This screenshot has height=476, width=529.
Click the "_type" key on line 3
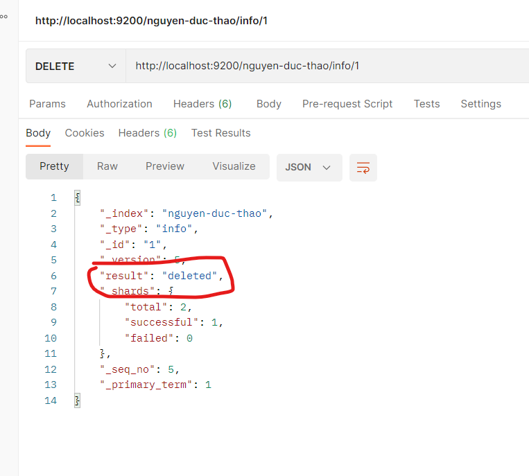pyautogui.click(x=121, y=229)
